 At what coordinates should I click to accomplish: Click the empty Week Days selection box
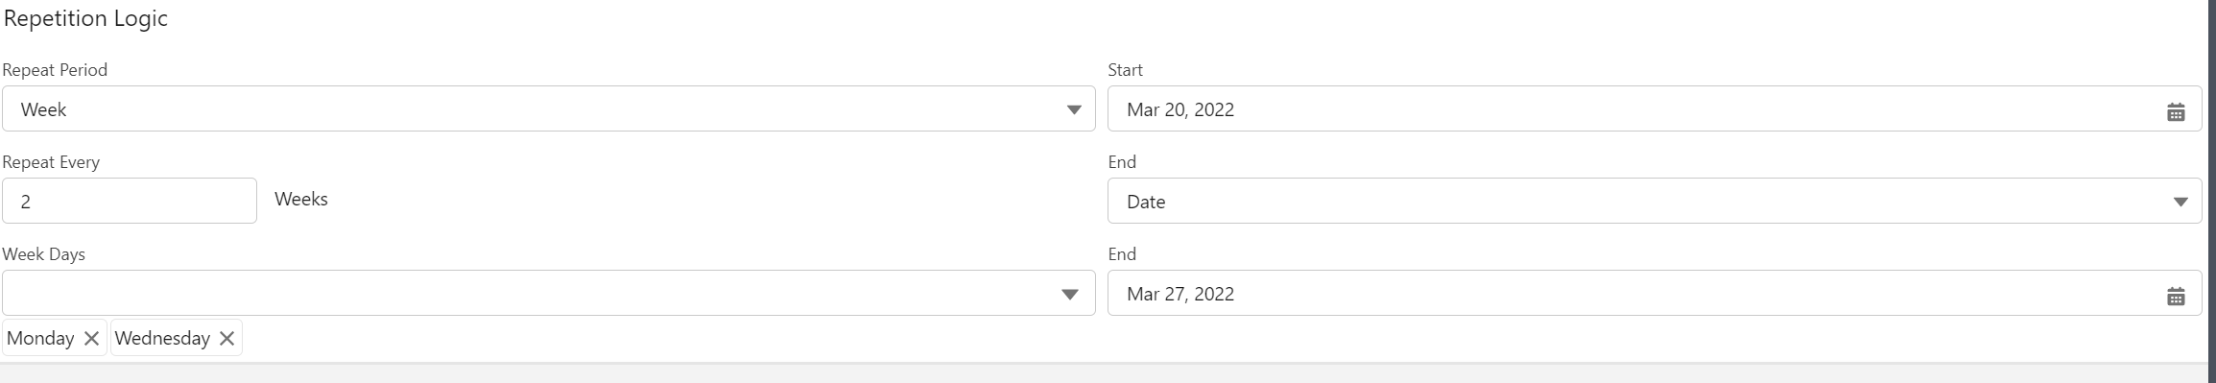548,293
